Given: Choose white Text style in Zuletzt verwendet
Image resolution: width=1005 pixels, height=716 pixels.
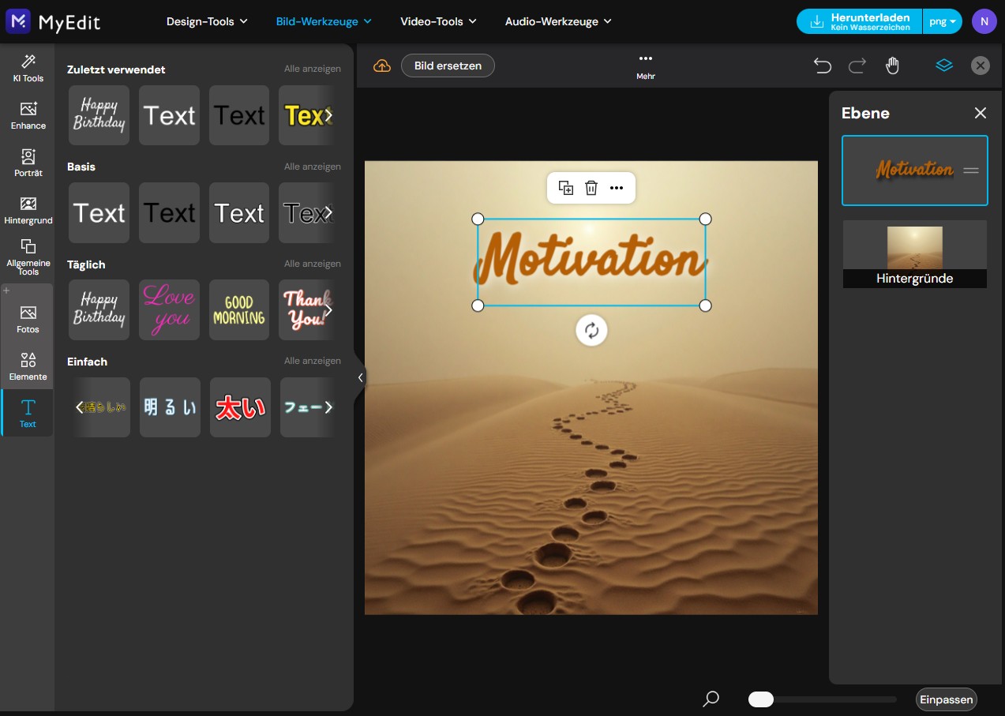Looking at the screenshot, I should [x=169, y=115].
